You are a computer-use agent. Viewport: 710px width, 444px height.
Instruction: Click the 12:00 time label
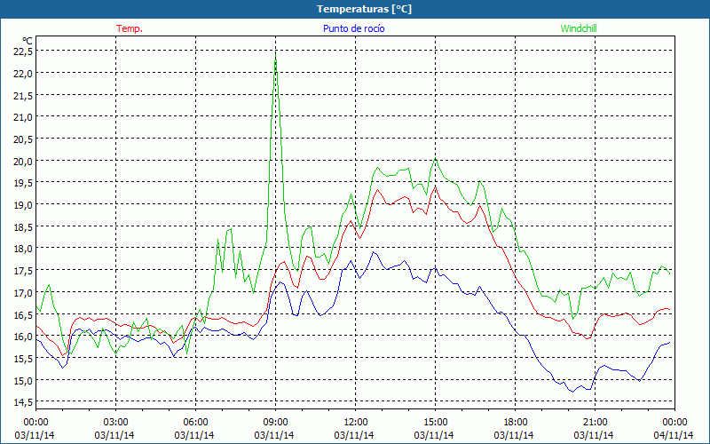(356, 422)
